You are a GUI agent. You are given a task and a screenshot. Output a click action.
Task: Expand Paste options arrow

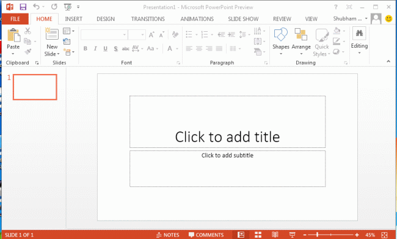(x=13, y=54)
